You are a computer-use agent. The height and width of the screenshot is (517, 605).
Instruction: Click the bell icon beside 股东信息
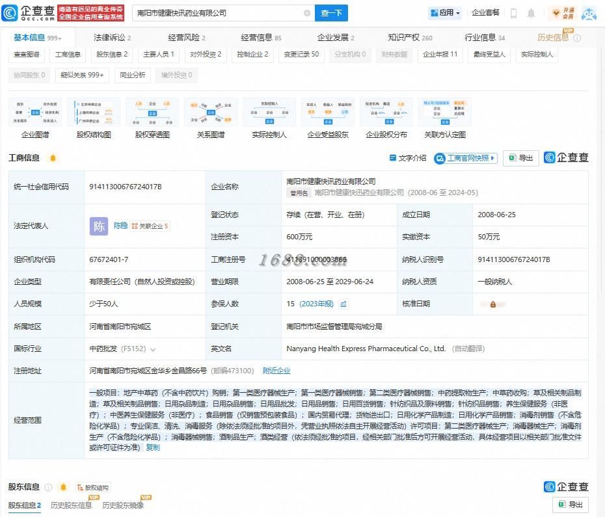[x=63, y=487]
